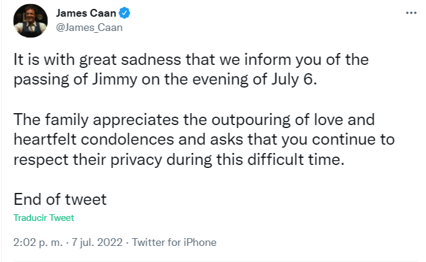
Task: Open the @James_Caan handle link
Action: click(x=88, y=27)
